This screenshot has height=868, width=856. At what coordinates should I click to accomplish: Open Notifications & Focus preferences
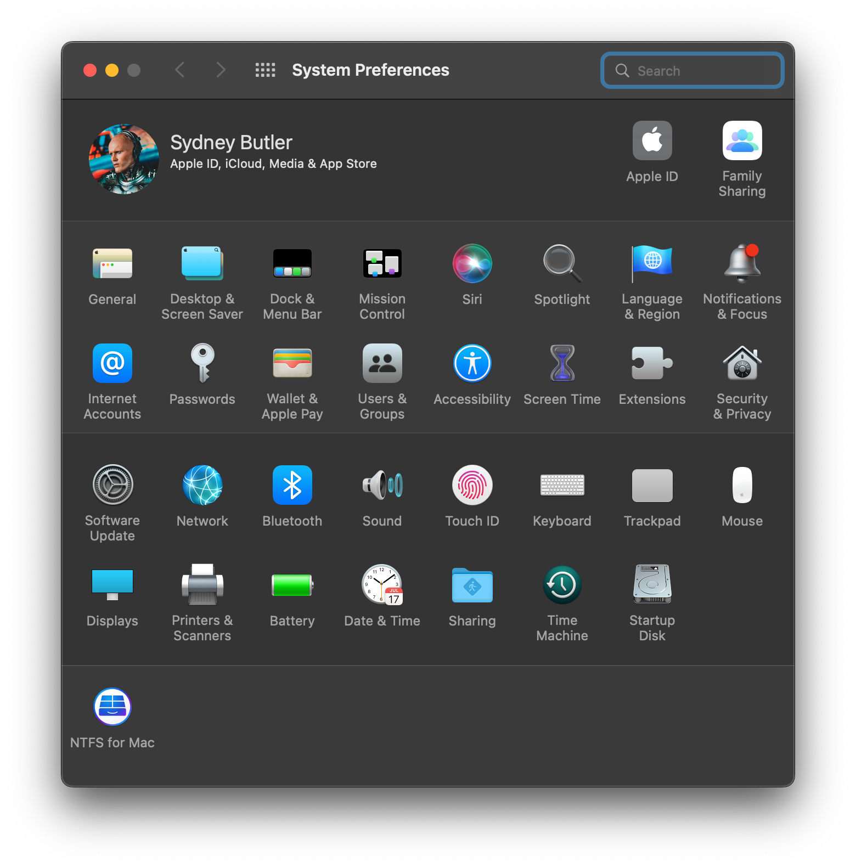[742, 264]
